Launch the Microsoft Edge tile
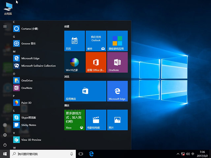Screen dimensions: 211x158 point(117,91)
